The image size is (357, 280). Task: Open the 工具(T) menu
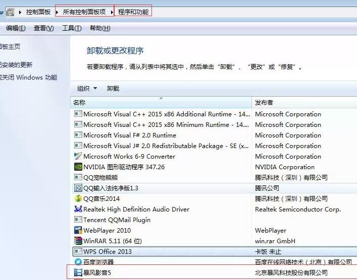pyautogui.click(x=72, y=28)
